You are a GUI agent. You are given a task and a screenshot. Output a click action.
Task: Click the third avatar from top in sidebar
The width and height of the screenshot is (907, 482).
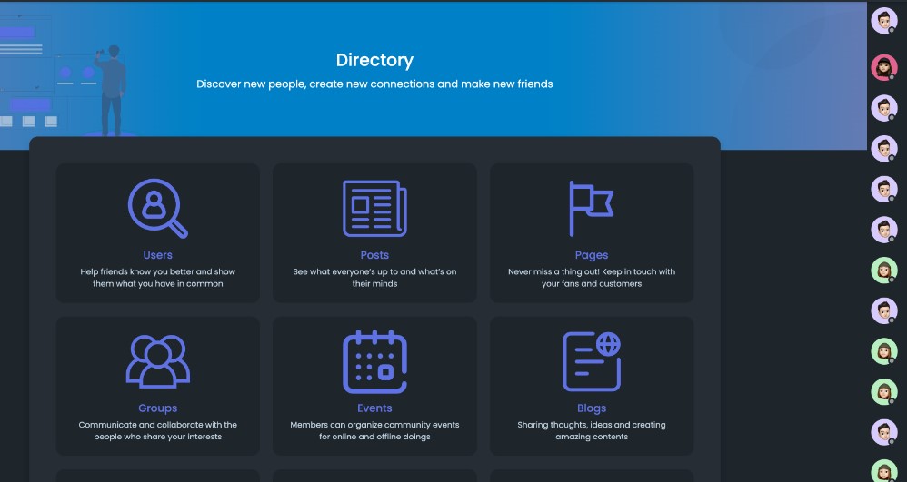click(883, 109)
